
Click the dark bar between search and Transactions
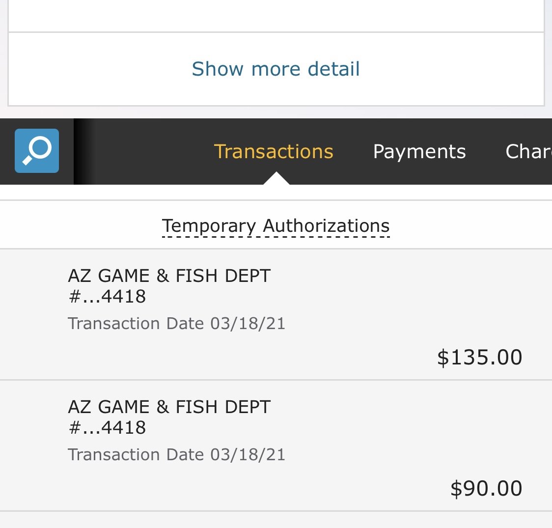tap(138, 151)
